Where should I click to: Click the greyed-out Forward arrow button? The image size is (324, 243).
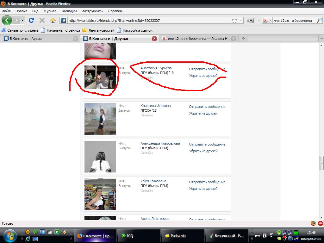pyautogui.click(x=16, y=20)
